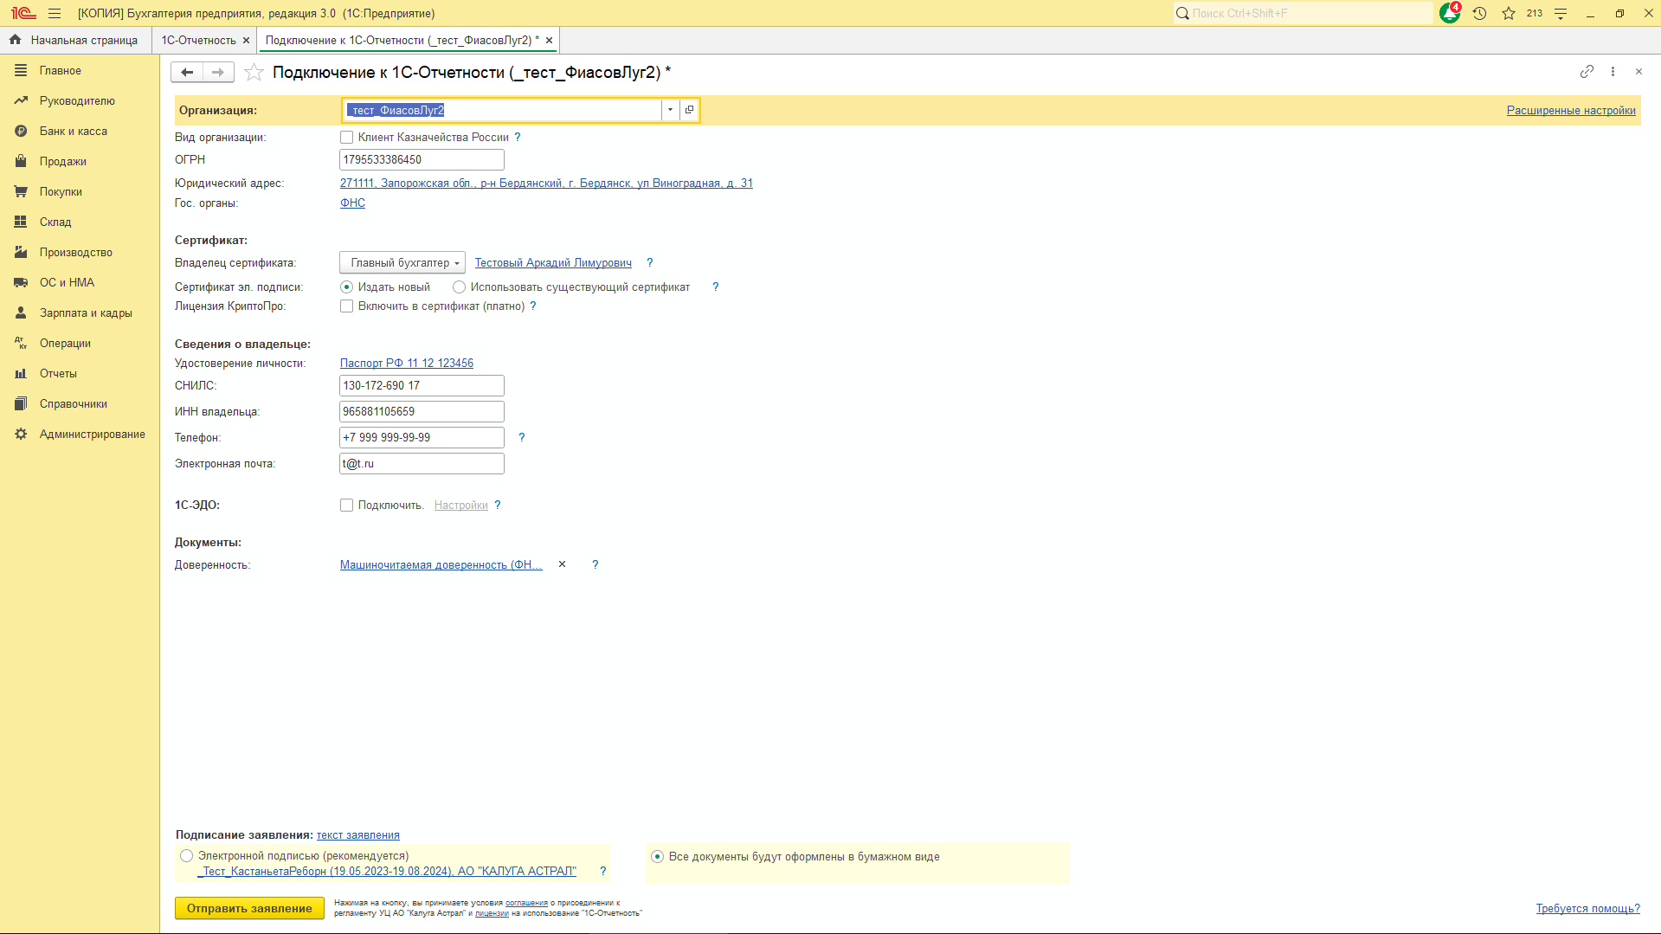Open the Справочники section
1661x934 pixels.
74,403
